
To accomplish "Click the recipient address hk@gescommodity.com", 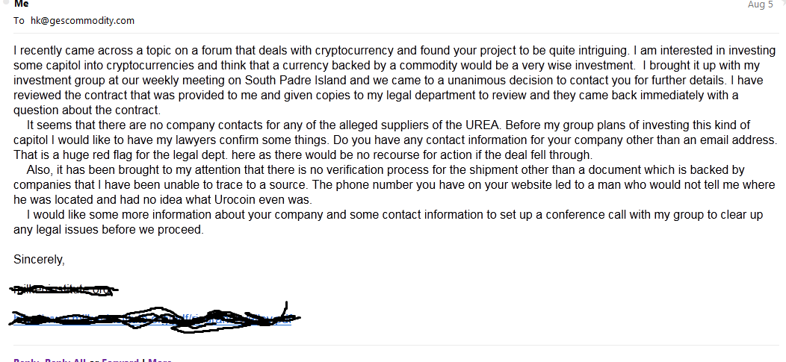I will coord(82,21).
